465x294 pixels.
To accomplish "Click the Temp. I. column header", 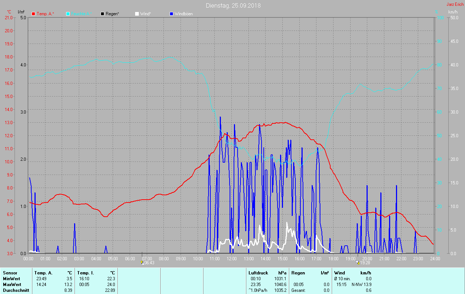I will 85,273.
